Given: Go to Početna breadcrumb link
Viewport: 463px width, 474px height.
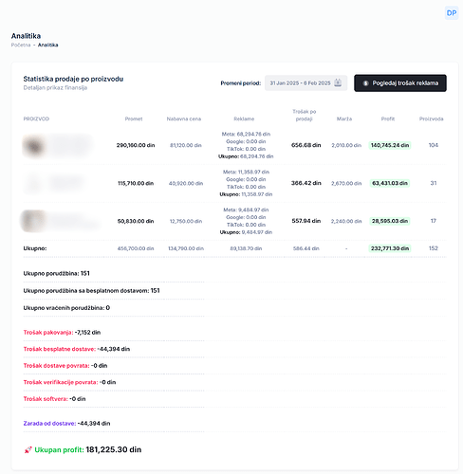Looking at the screenshot, I should [21, 45].
